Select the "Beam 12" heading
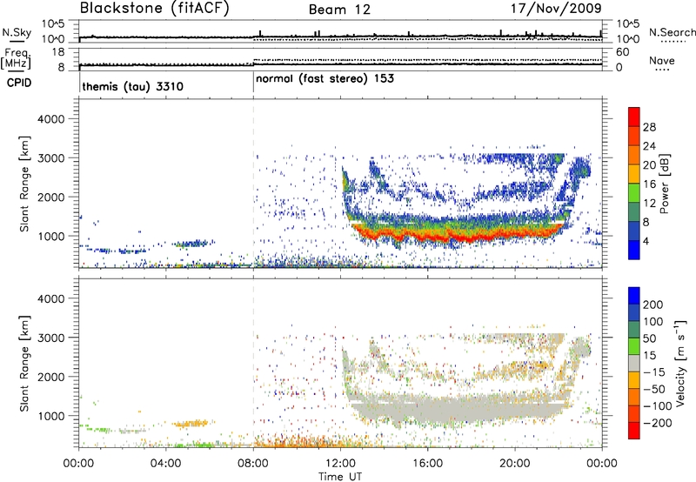The image size is (696, 482). point(339,10)
